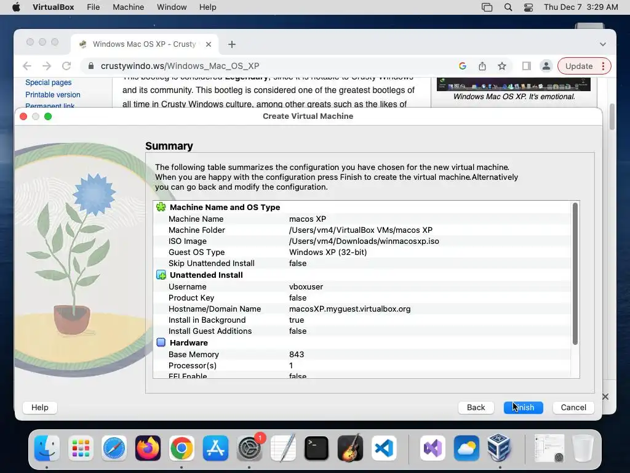
Task: Open Visual Studio Code from the Dock
Action: point(384,448)
